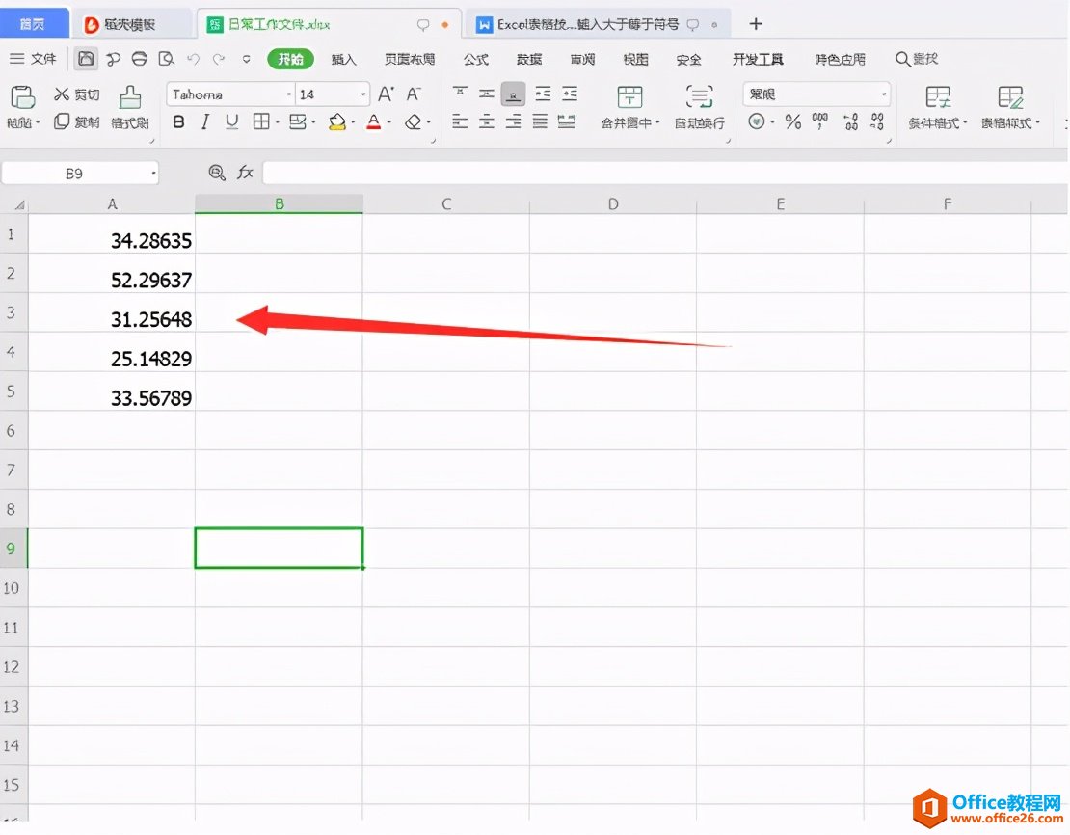The image size is (1070, 835).
Task: Align text to bottom
Action: click(513, 94)
